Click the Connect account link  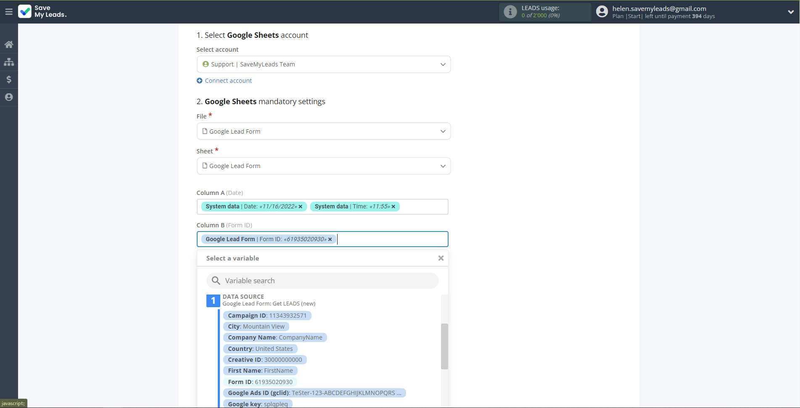pos(228,81)
